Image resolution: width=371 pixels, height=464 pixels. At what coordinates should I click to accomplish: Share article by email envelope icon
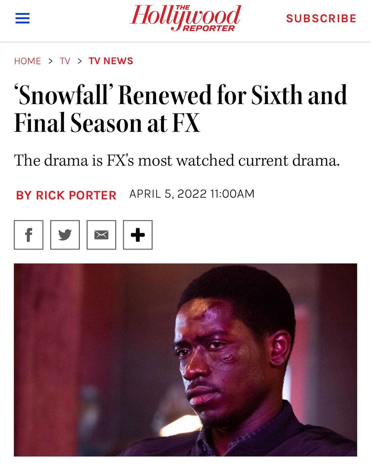[101, 235]
